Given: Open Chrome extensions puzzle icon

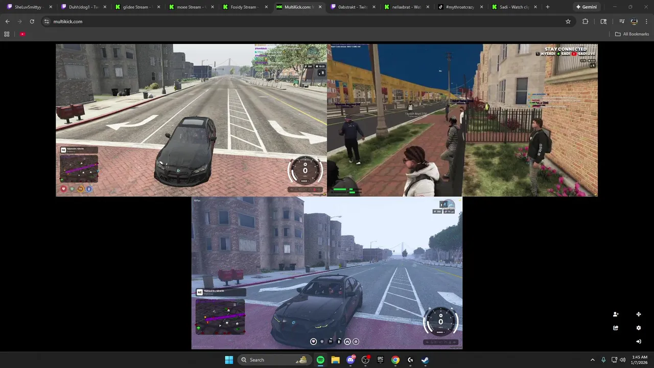Looking at the screenshot, I should tap(585, 21).
